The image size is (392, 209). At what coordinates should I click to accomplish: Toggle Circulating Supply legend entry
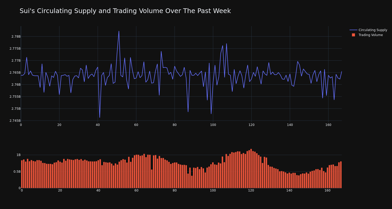click(368, 30)
